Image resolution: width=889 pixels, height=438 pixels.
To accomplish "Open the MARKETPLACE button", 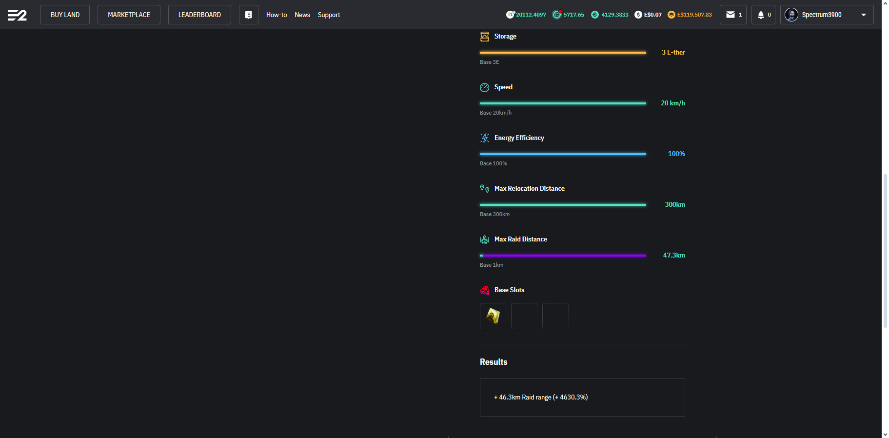I will coord(129,15).
